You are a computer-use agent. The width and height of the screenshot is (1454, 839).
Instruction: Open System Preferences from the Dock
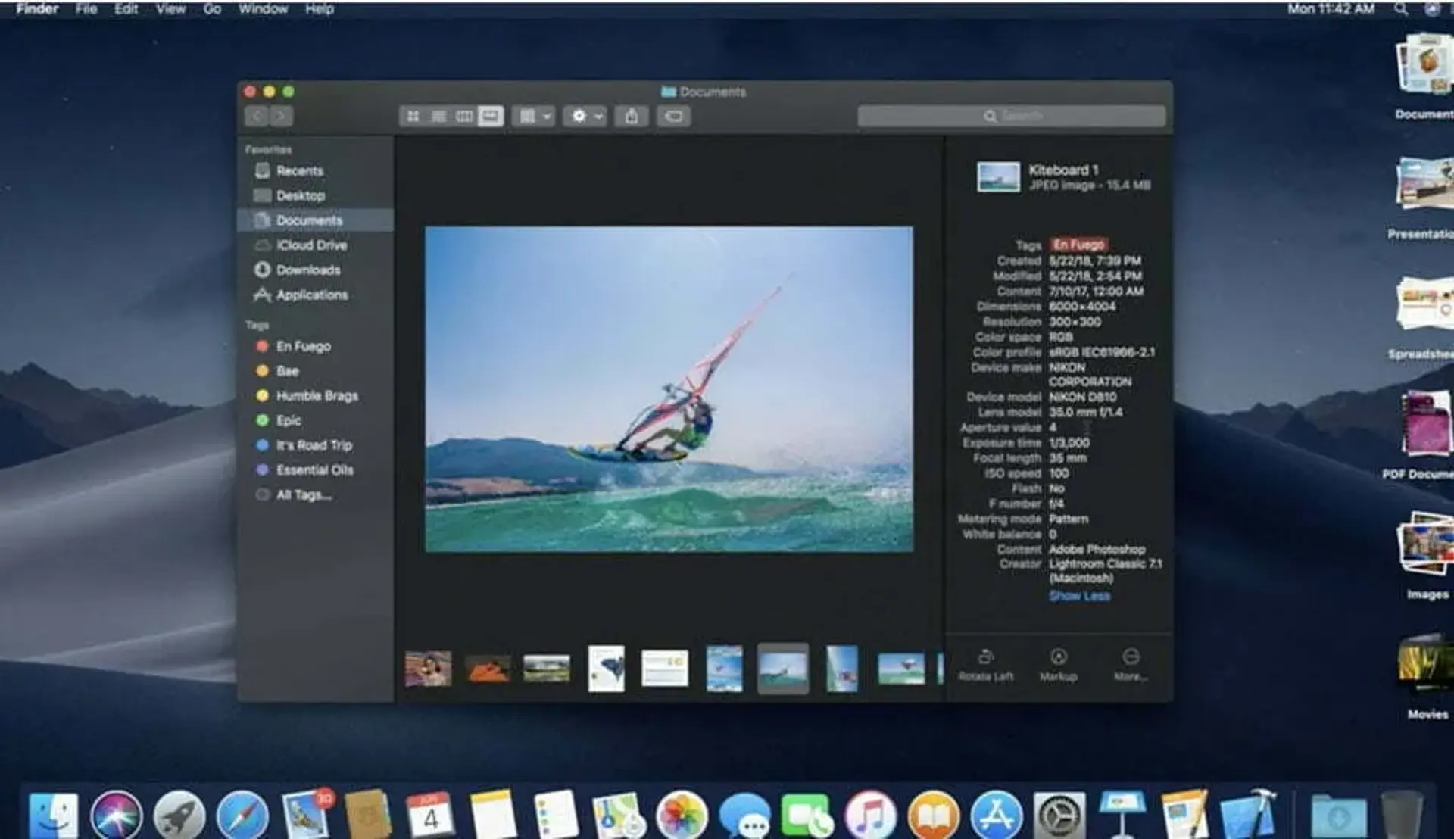point(1059,816)
